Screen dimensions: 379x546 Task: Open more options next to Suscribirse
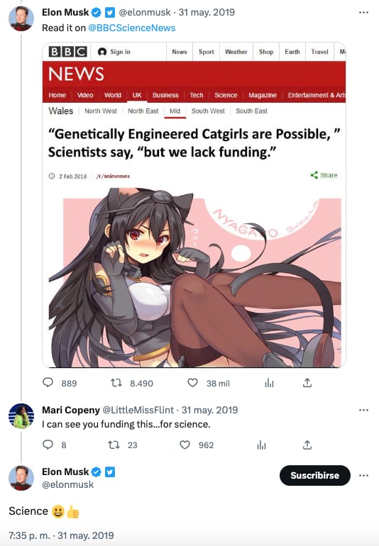(363, 476)
